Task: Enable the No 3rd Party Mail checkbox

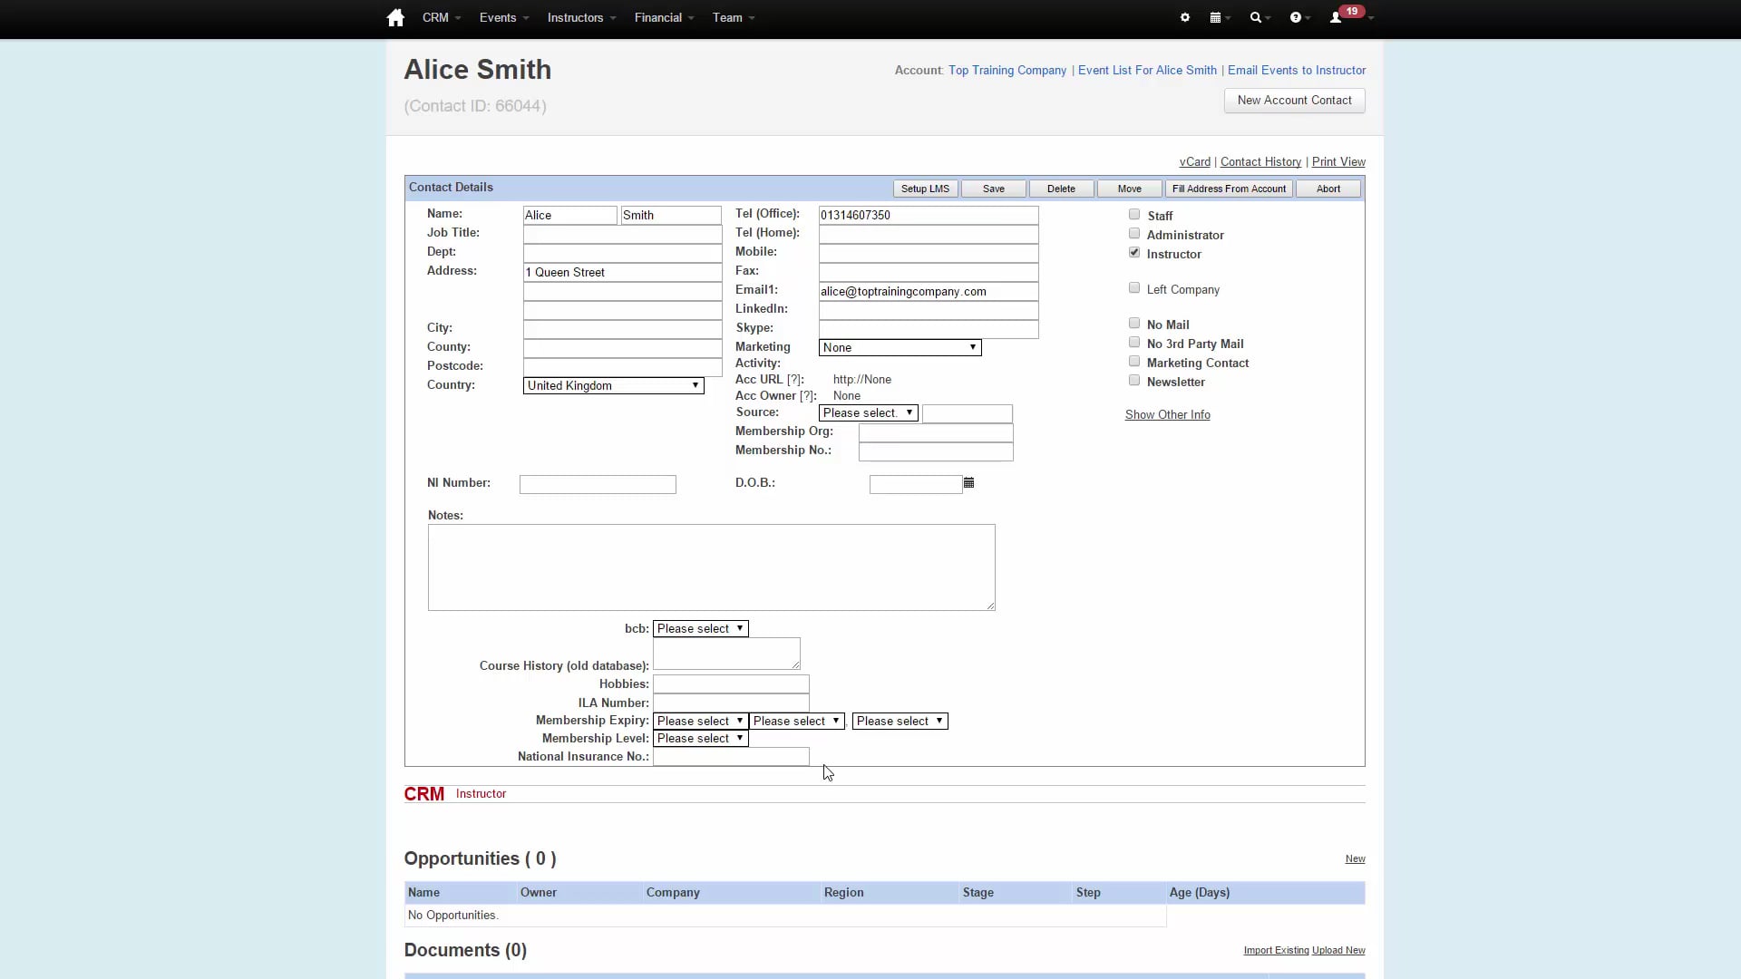Action: point(1134,343)
